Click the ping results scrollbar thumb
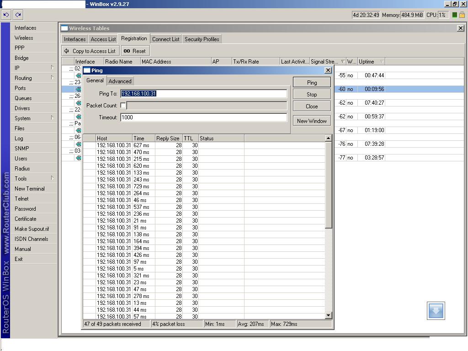468x351 pixels. (x=328, y=185)
